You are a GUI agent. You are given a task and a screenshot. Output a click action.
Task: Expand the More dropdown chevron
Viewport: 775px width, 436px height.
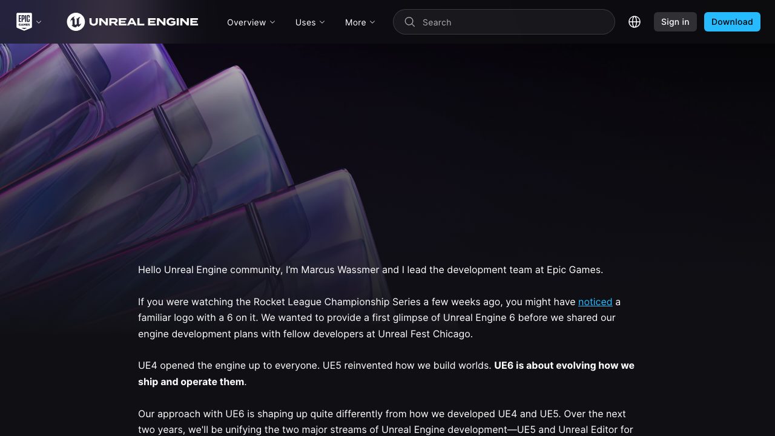click(372, 22)
